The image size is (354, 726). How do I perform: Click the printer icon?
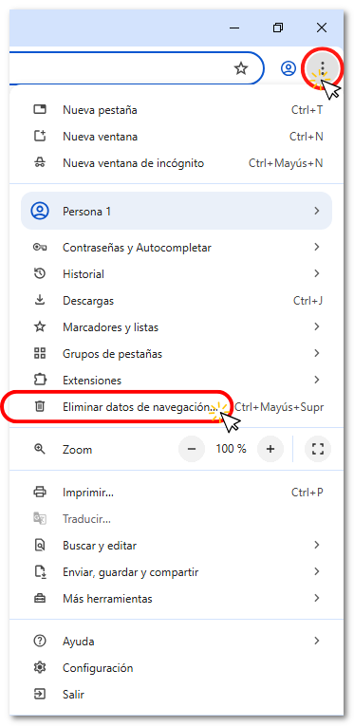click(x=40, y=493)
